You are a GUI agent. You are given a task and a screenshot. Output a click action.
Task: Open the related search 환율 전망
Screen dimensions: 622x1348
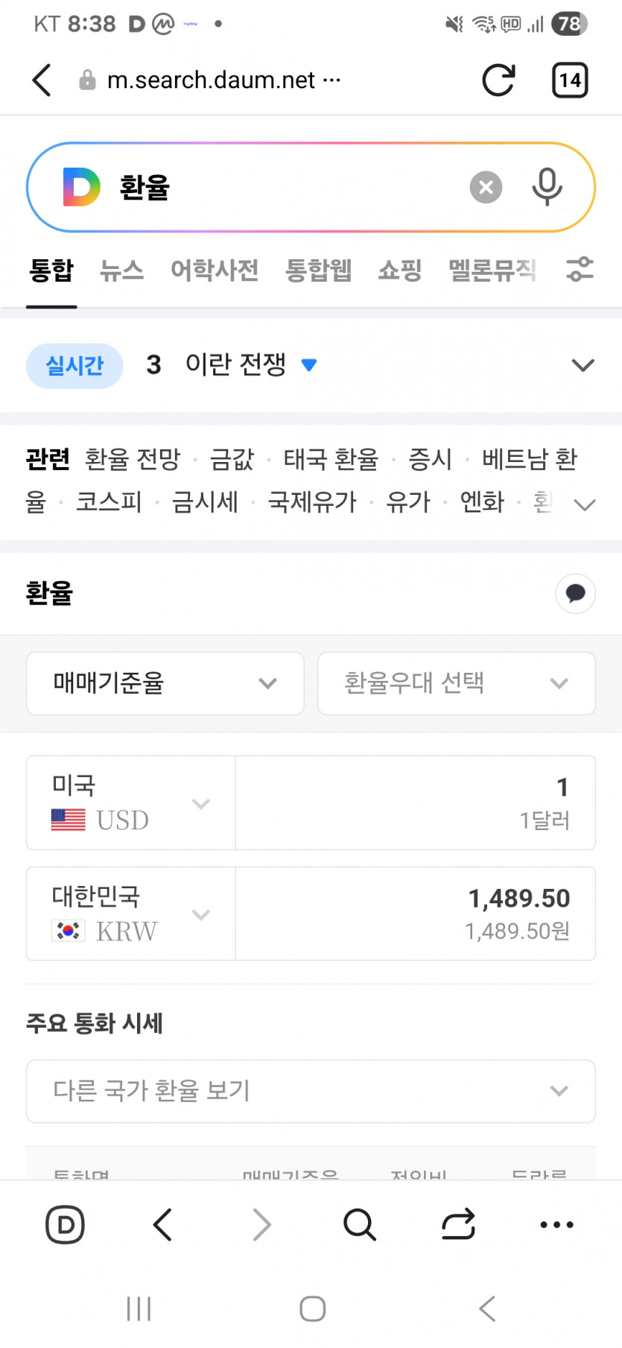click(x=133, y=459)
